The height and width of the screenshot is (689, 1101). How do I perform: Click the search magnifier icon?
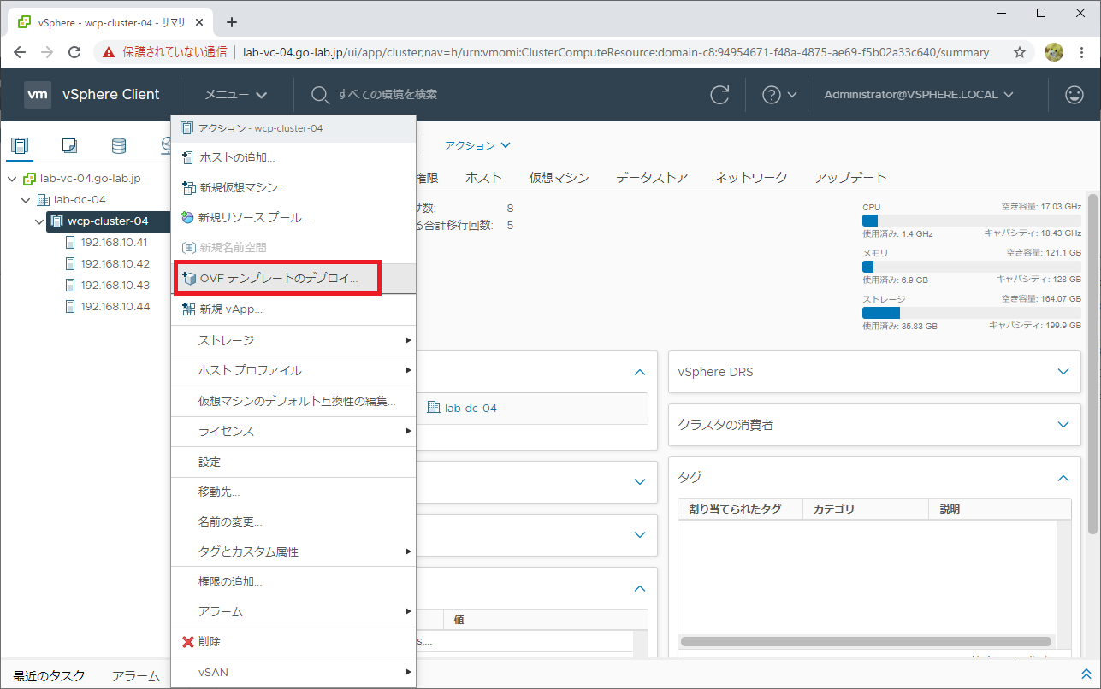click(x=320, y=95)
